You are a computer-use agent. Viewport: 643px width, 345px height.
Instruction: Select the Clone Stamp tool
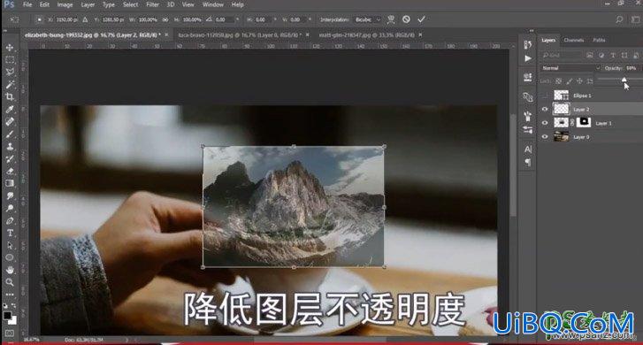[x=10, y=147]
